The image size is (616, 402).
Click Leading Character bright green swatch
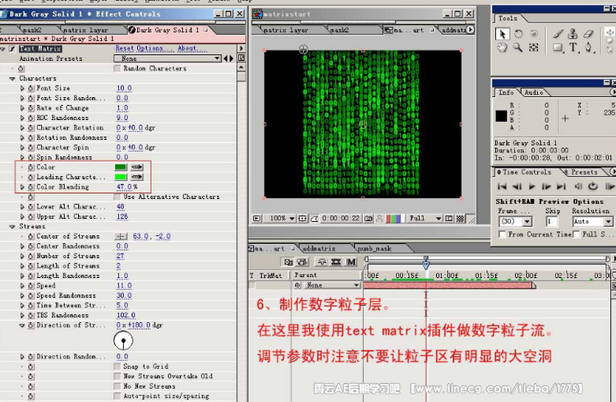[121, 177]
